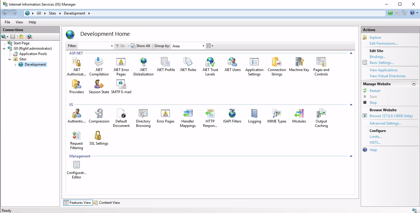Image resolution: width=420 pixels, height=213 pixels.
Task: Open the Help menu
Action: pos(32,22)
